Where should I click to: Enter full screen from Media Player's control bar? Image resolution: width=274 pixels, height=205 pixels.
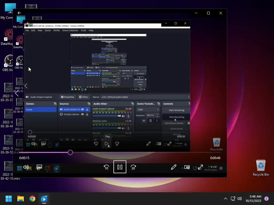[x=200, y=167]
